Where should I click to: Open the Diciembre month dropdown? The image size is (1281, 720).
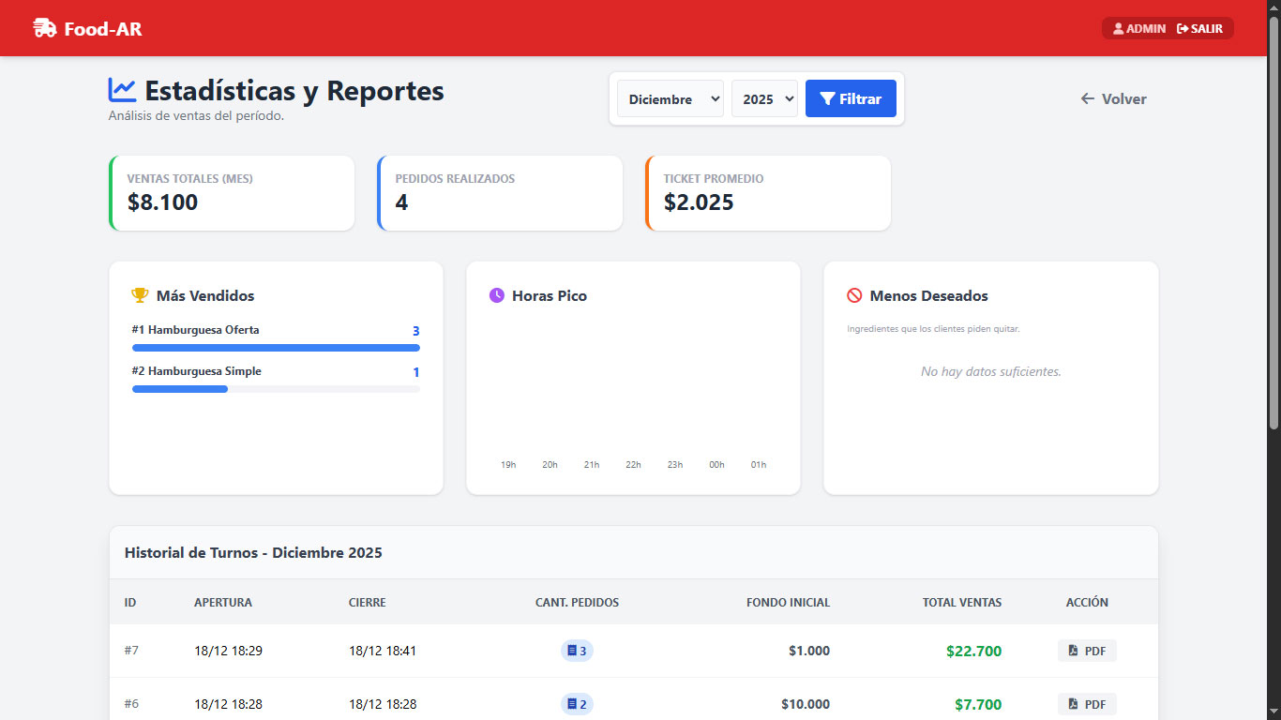671,98
